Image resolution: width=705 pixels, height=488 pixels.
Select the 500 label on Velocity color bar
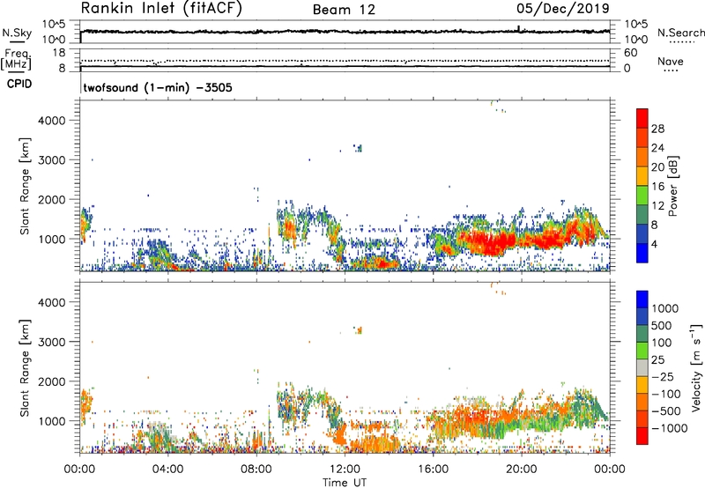point(662,326)
